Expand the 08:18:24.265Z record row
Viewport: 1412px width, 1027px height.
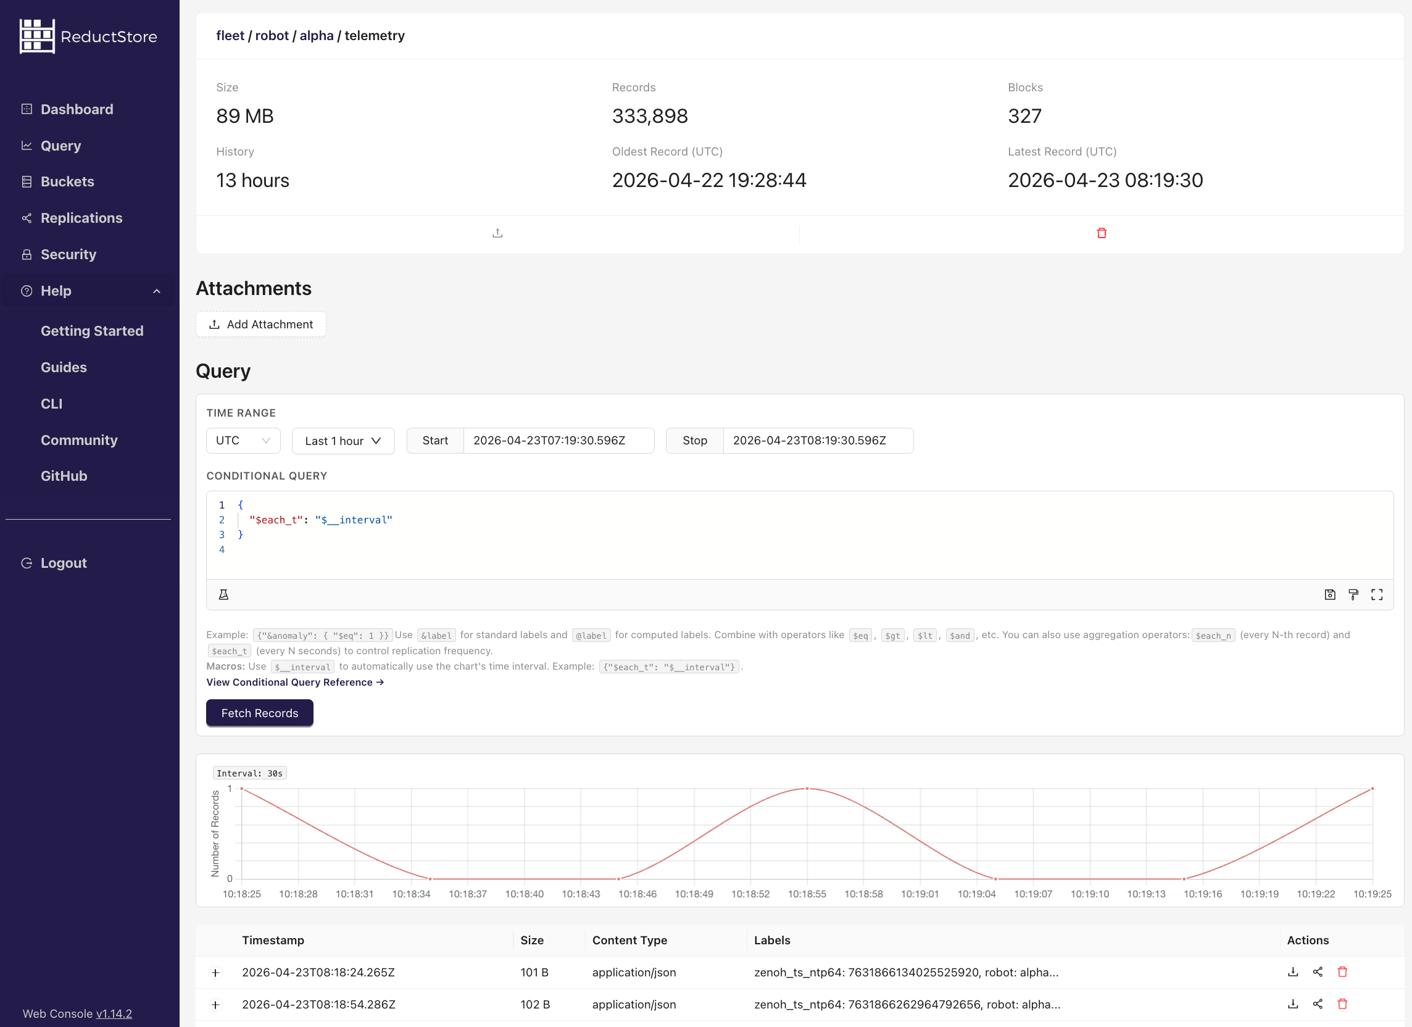tap(215, 973)
